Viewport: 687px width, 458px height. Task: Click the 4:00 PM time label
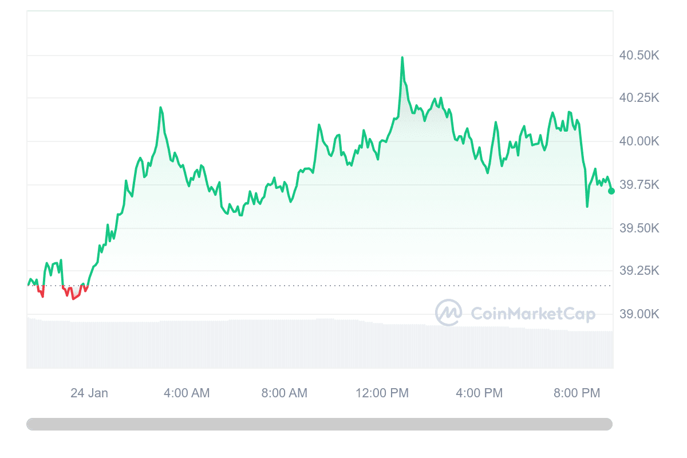pyautogui.click(x=480, y=393)
